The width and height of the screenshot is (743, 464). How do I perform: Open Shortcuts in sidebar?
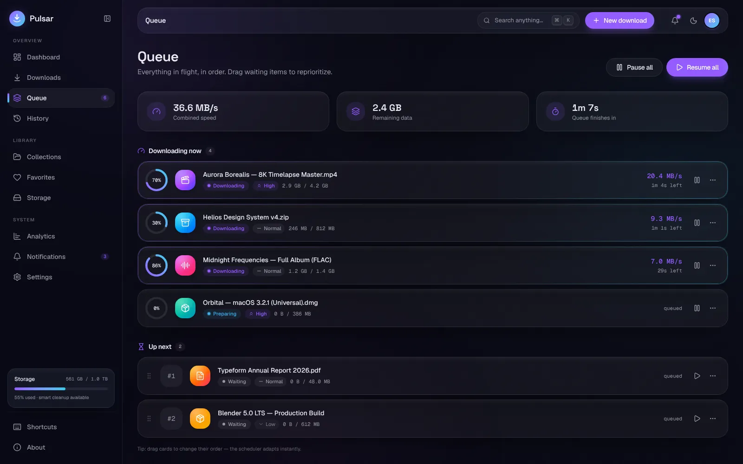click(61, 427)
